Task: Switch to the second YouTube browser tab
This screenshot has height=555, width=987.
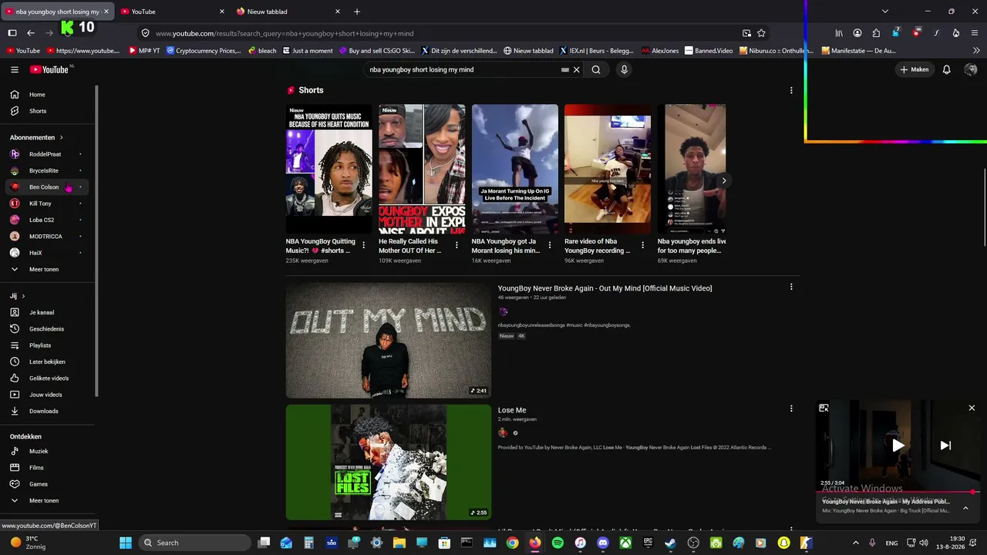Action: click(x=170, y=12)
